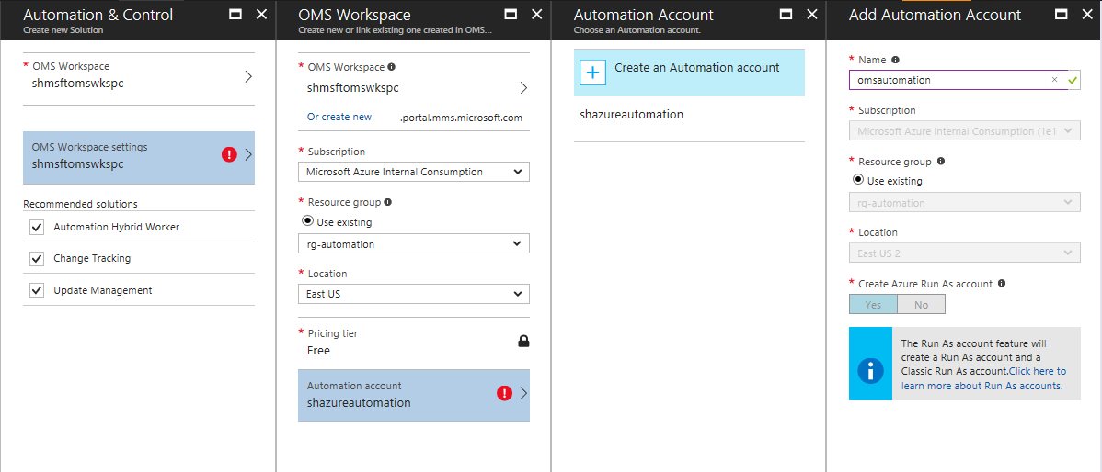Maximize the Add Automation Account blade
1102x472 pixels.
pos(1062,14)
